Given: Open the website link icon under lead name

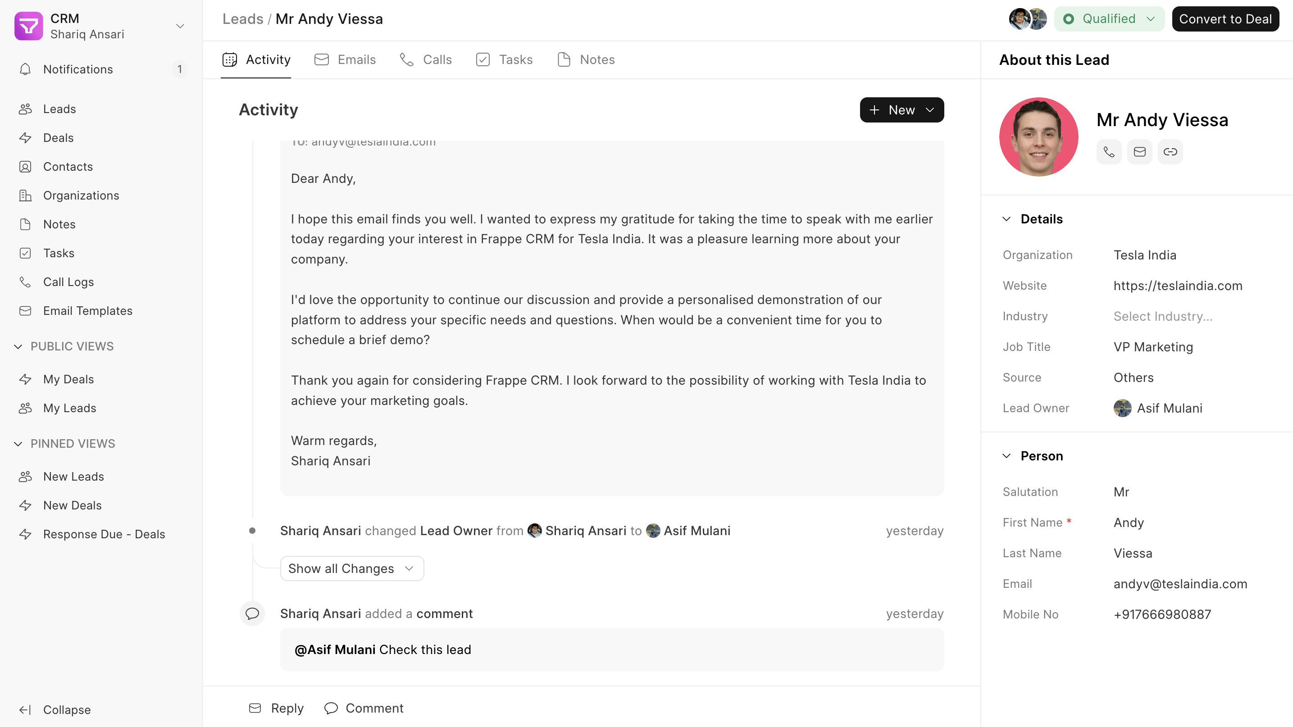Looking at the screenshot, I should (1170, 152).
